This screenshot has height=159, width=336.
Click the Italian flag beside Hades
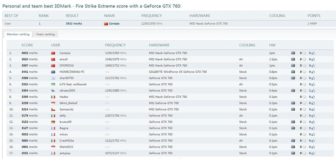click(x=53, y=97)
